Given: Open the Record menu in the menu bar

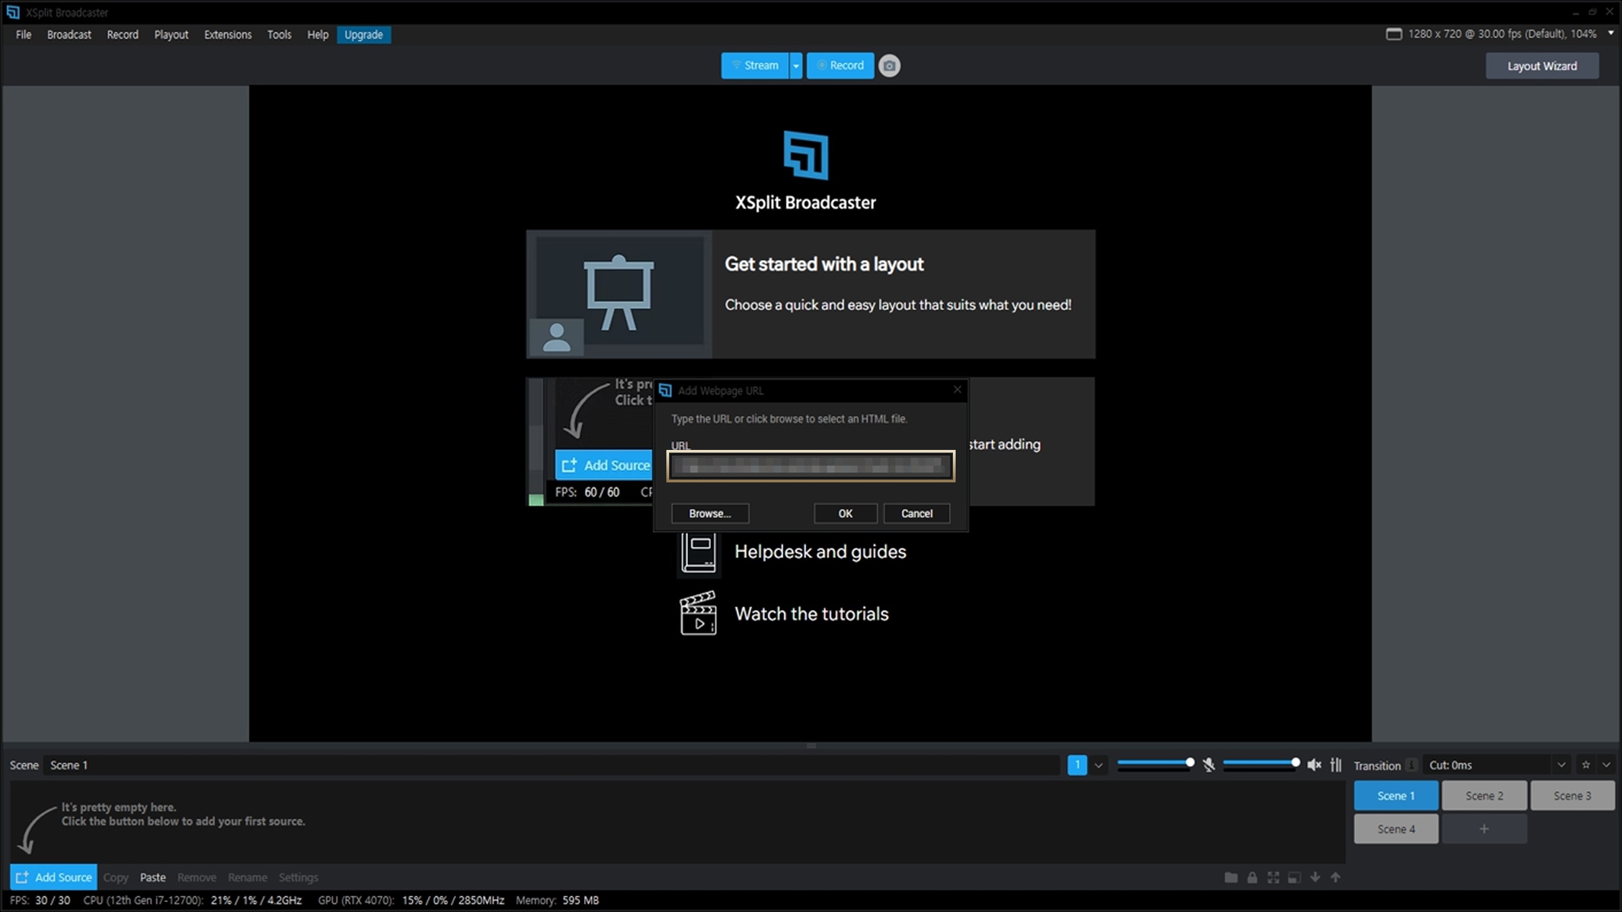Looking at the screenshot, I should [122, 34].
